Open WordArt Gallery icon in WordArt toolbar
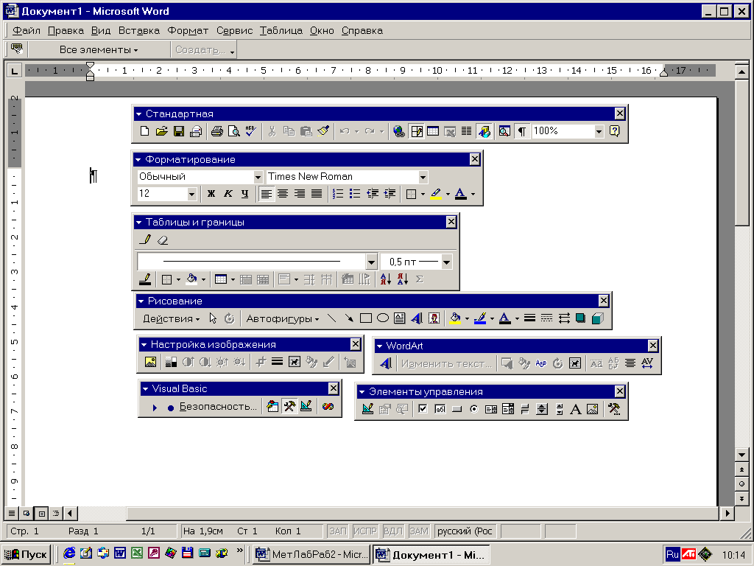Image resolution: width=754 pixels, height=566 pixels. [x=386, y=363]
